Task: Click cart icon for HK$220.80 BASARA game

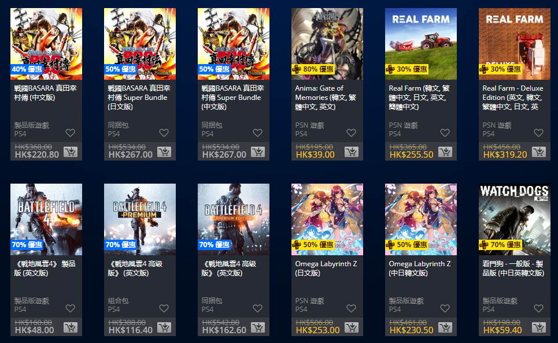Action: [x=71, y=152]
